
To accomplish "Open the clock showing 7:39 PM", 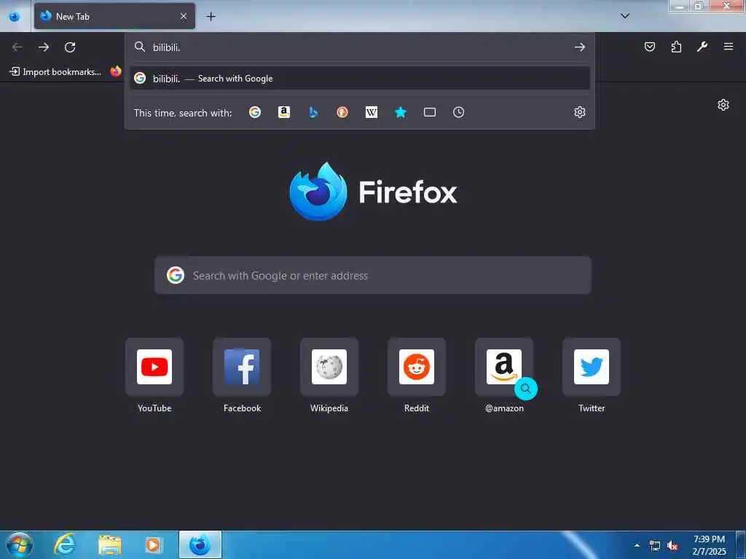I will pos(710,544).
